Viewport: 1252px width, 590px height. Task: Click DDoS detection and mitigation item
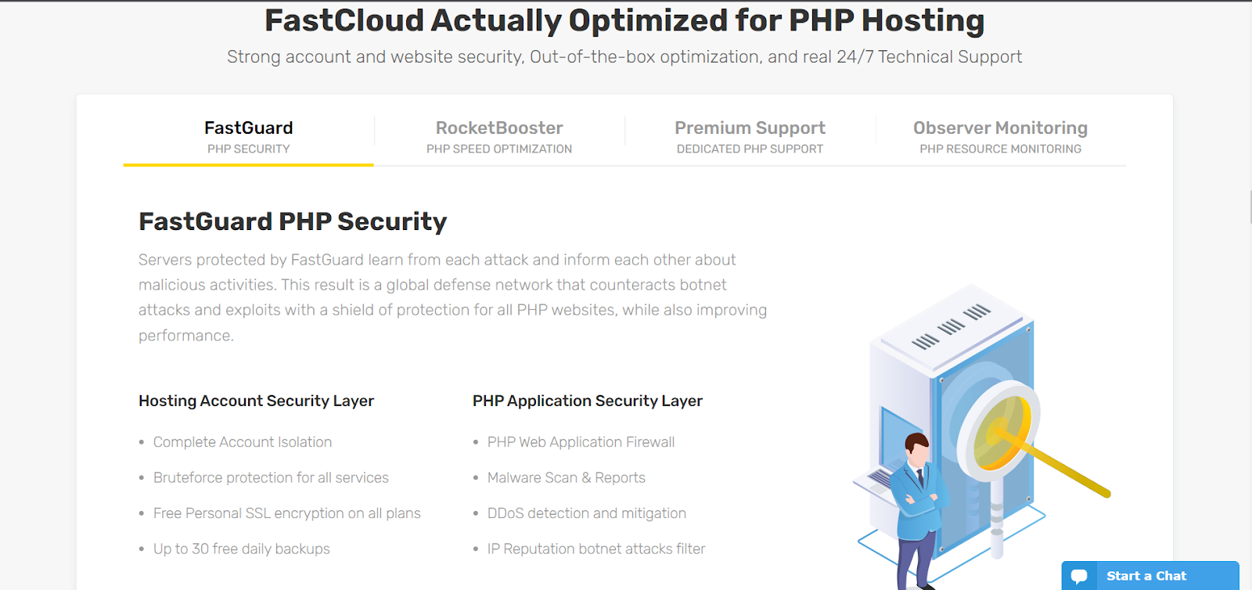click(x=587, y=513)
